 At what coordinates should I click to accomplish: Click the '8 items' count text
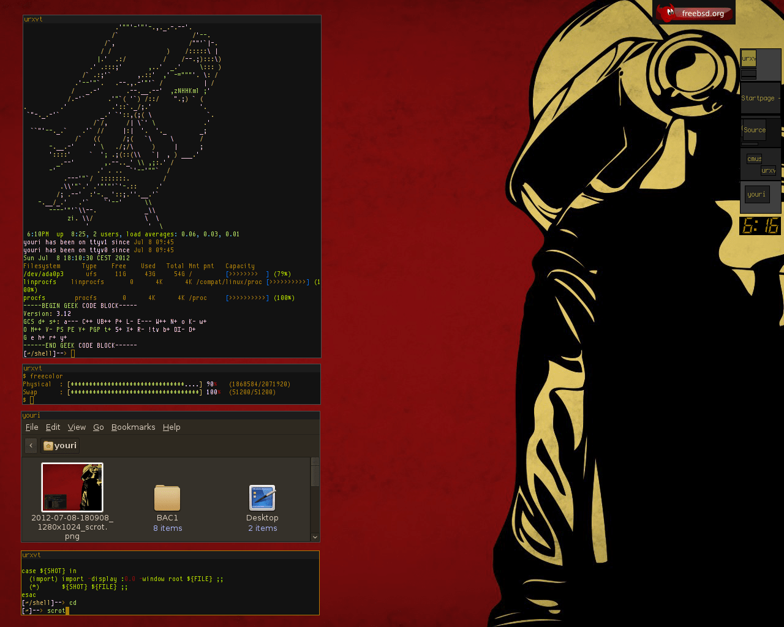[168, 528]
